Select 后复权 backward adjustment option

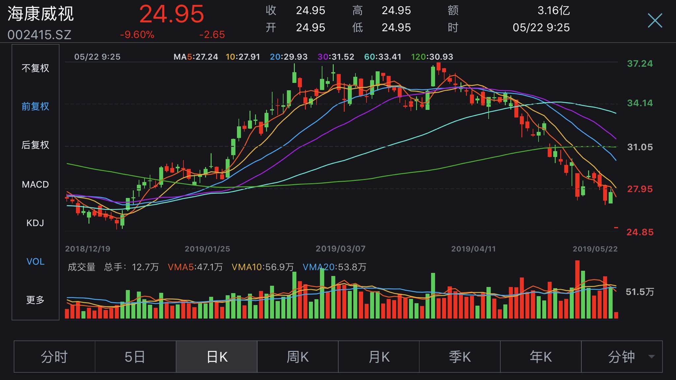coord(35,145)
